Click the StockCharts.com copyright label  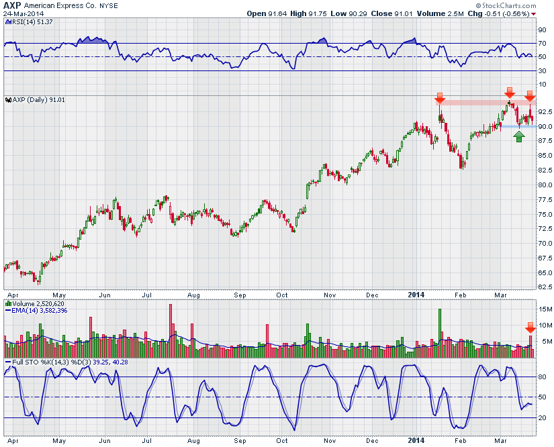(x=506, y=5)
